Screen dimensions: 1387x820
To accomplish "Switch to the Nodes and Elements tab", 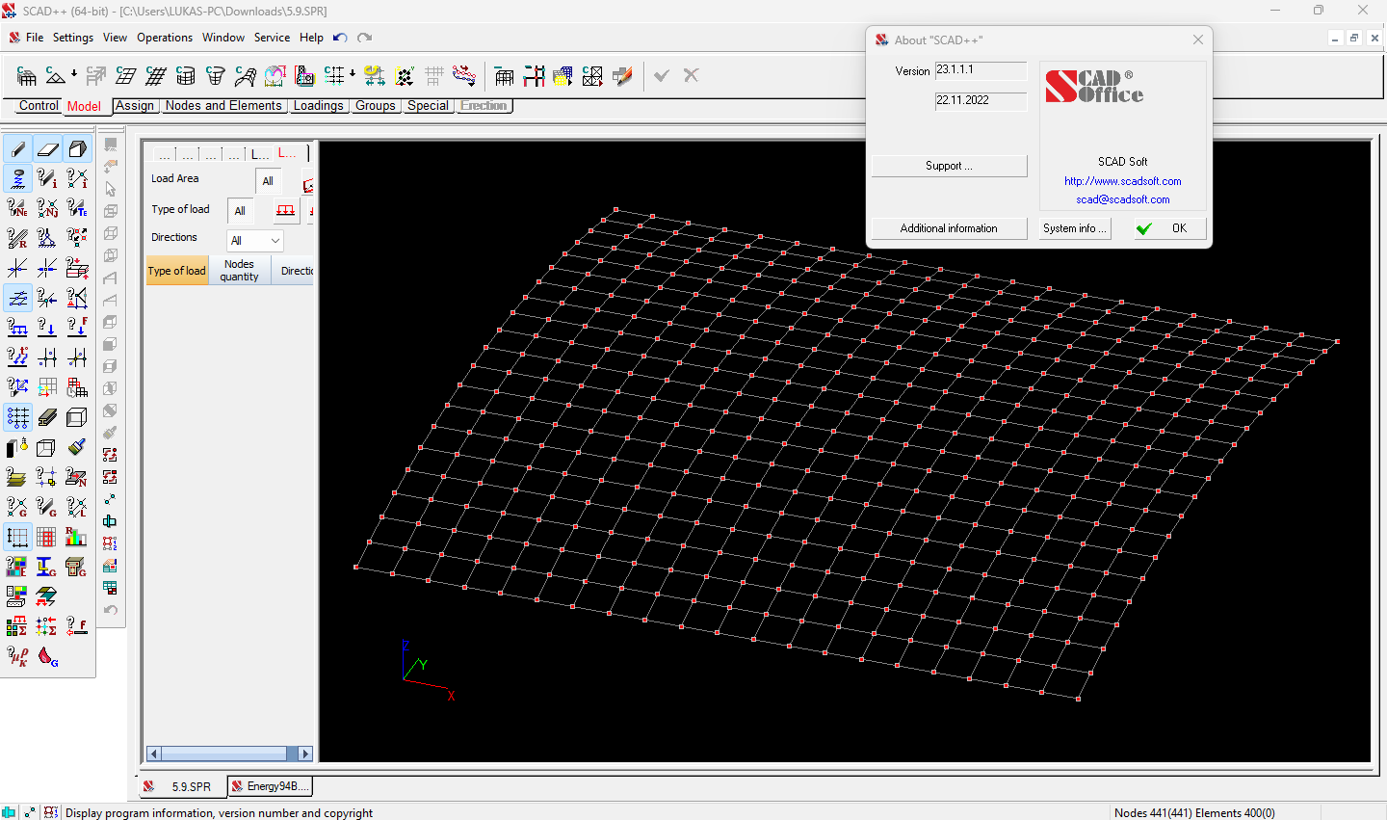I will click(223, 106).
